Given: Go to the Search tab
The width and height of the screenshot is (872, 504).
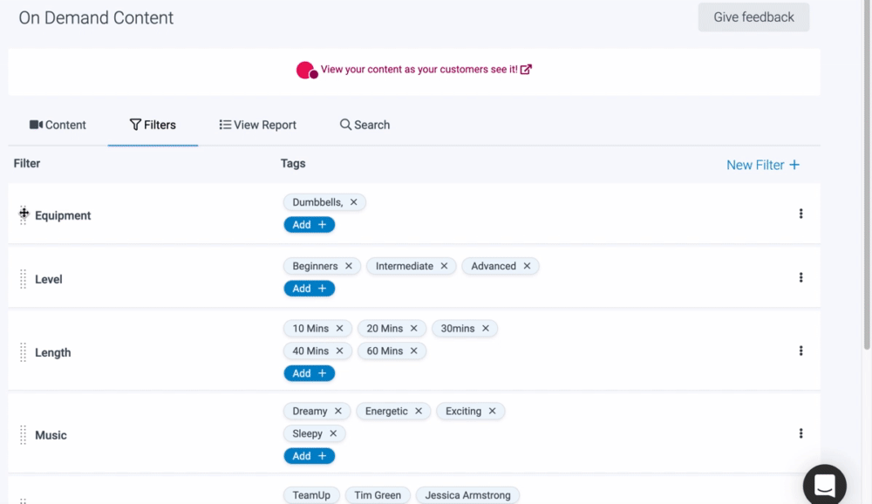Looking at the screenshot, I should coord(364,125).
